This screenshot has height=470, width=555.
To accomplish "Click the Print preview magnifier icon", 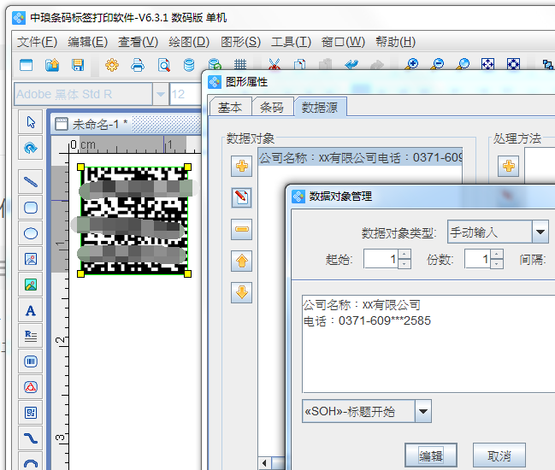I will [163, 65].
